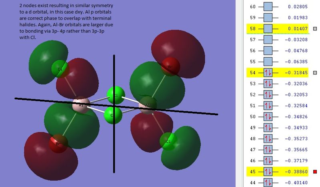Click energy value -0.35273
The width and height of the screenshot is (320, 187).
[296, 139]
